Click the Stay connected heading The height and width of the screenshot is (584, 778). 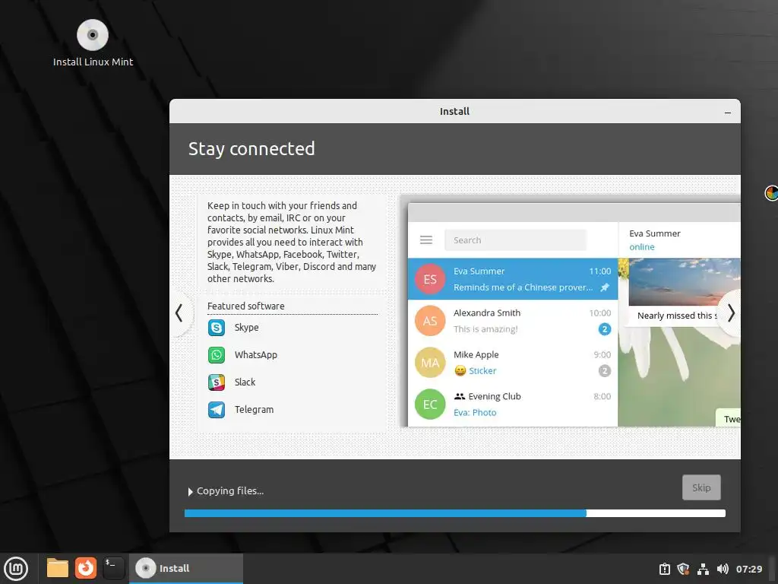point(251,149)
